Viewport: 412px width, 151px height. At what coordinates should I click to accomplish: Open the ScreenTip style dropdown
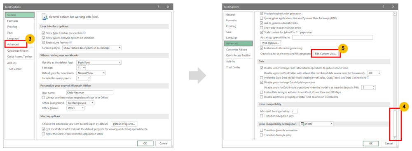[92, 48]
